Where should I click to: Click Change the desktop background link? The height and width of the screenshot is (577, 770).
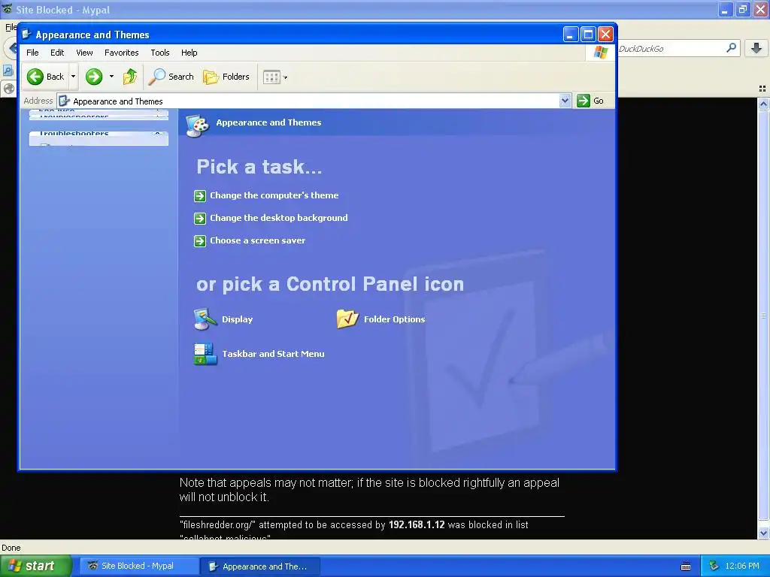(278, 218)
